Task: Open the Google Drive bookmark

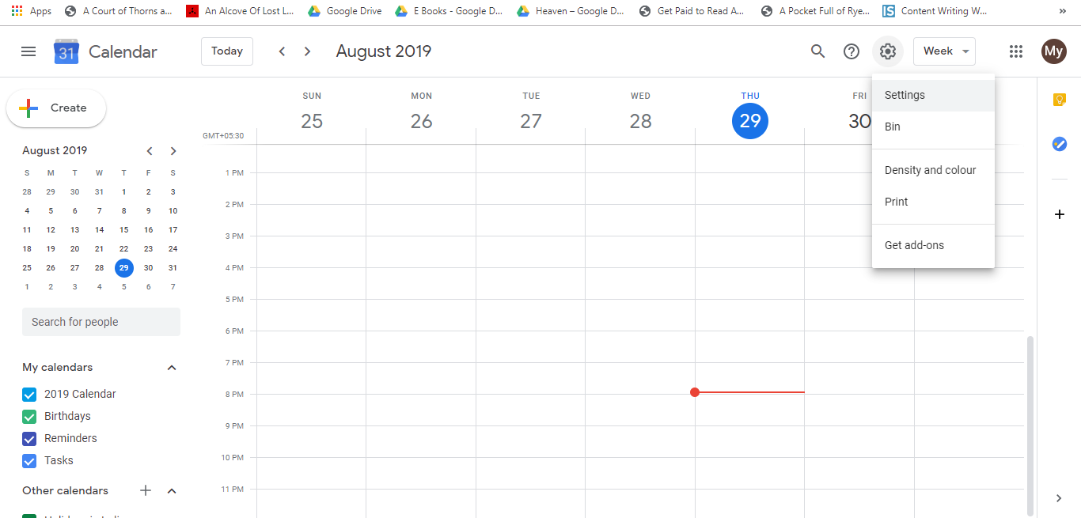Action: [x=344, y=11]
